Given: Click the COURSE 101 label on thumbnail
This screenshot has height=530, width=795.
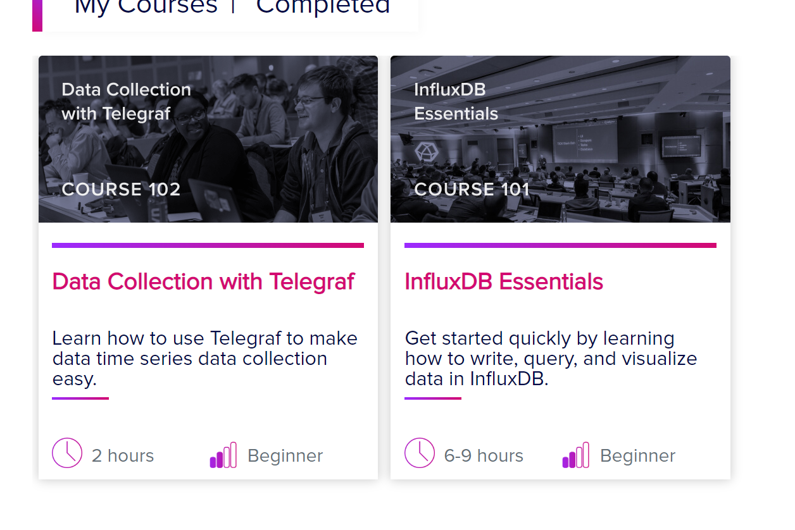Looking at the screenshot, I should coord(472,189).
